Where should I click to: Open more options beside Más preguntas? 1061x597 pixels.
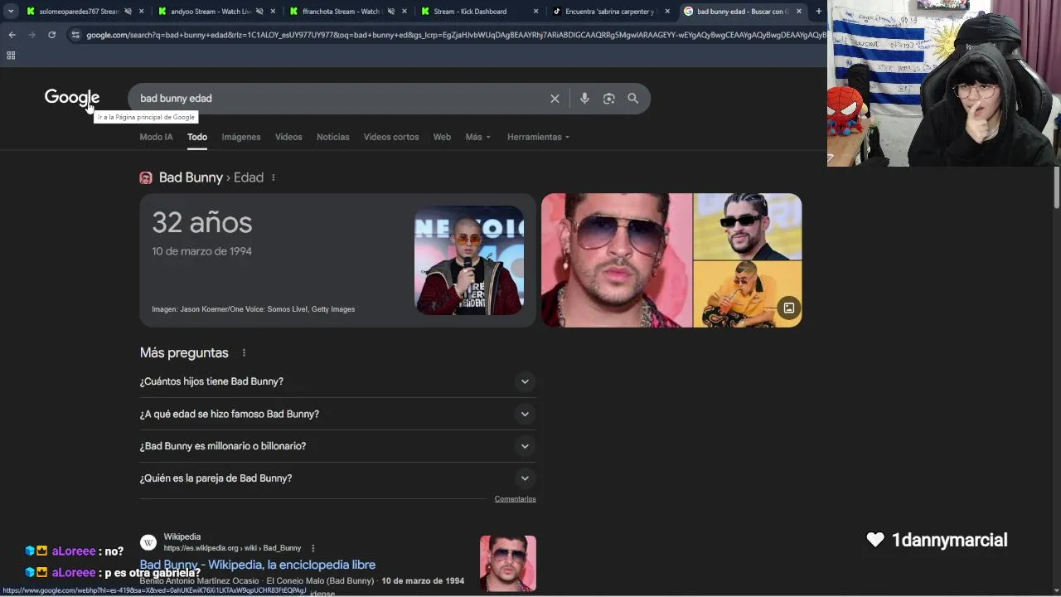tap(244, 353)
